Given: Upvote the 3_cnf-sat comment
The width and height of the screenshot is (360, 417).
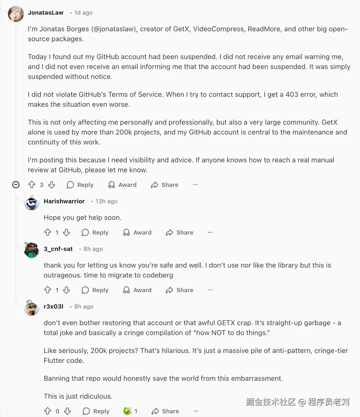Looking at the screenshot, I should pos(48,290).
